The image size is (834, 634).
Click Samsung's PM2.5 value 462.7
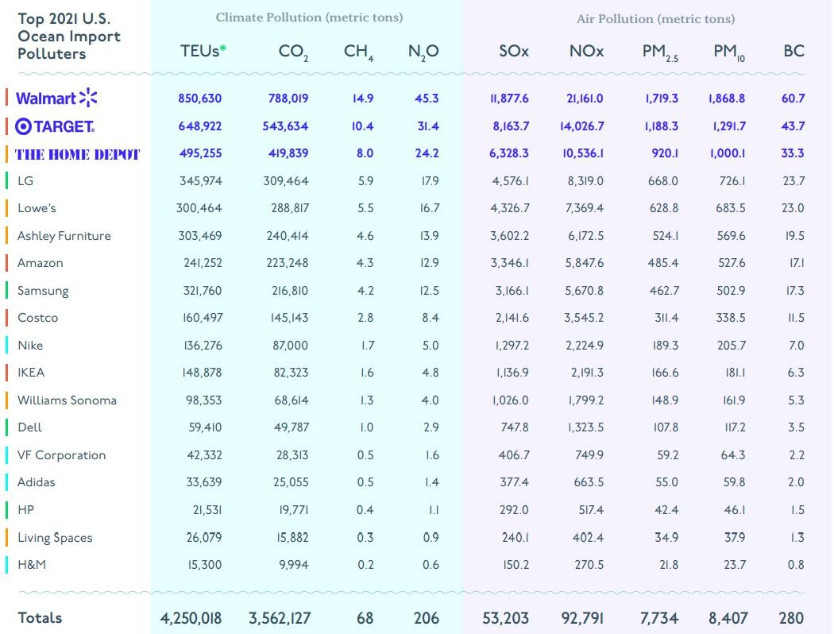click(x=663, y=291)
